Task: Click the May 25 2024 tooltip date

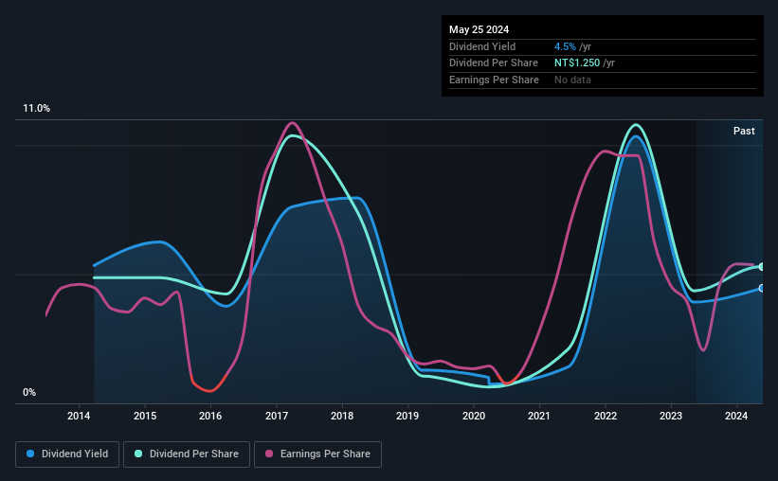Action: [x=479, y=29]
